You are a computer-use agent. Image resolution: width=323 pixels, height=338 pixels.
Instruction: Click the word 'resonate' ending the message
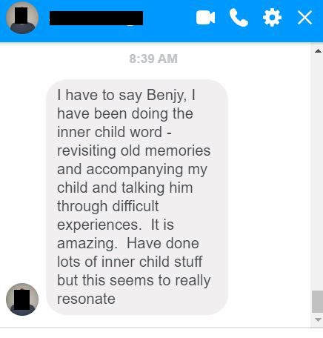click(86, 299)
